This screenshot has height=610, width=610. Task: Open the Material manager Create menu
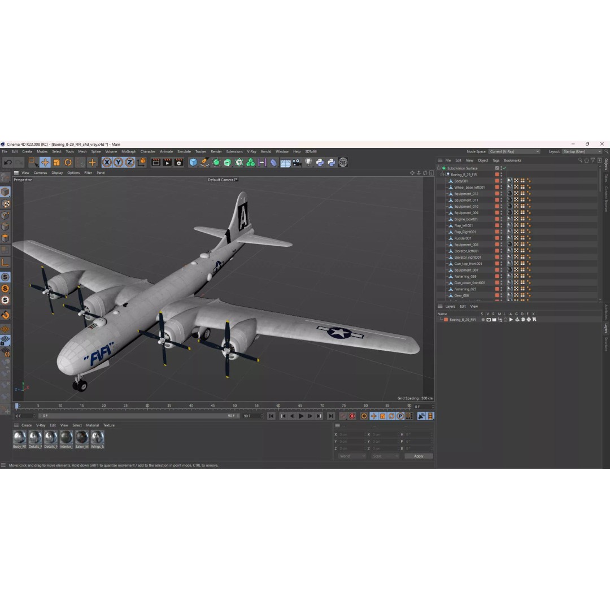coord(27,426)
